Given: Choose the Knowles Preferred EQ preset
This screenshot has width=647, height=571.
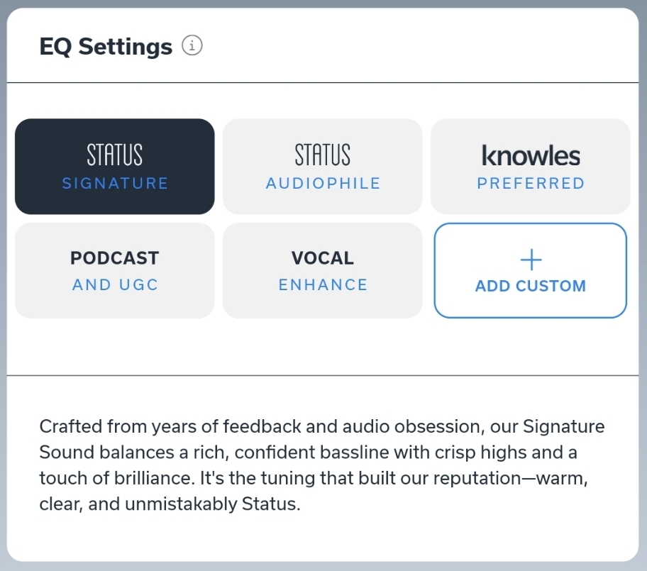Looking at the screenshot, I should click(531, 167).
